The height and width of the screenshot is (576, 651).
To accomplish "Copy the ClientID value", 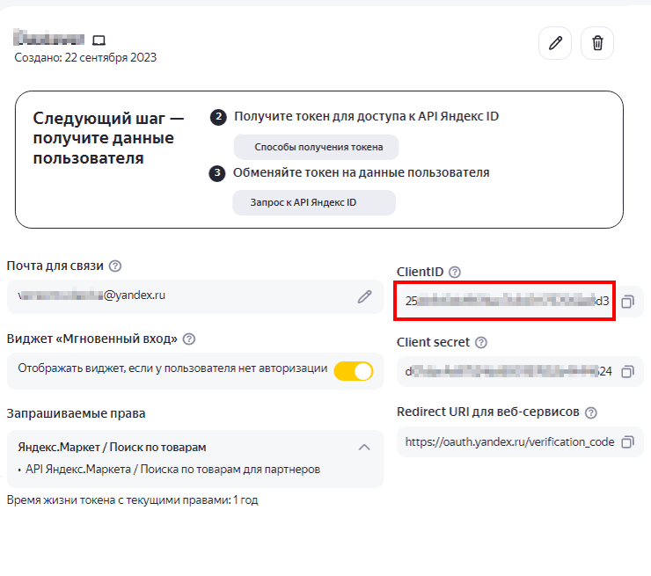I will pyautogui.click(x=627, y=302).
